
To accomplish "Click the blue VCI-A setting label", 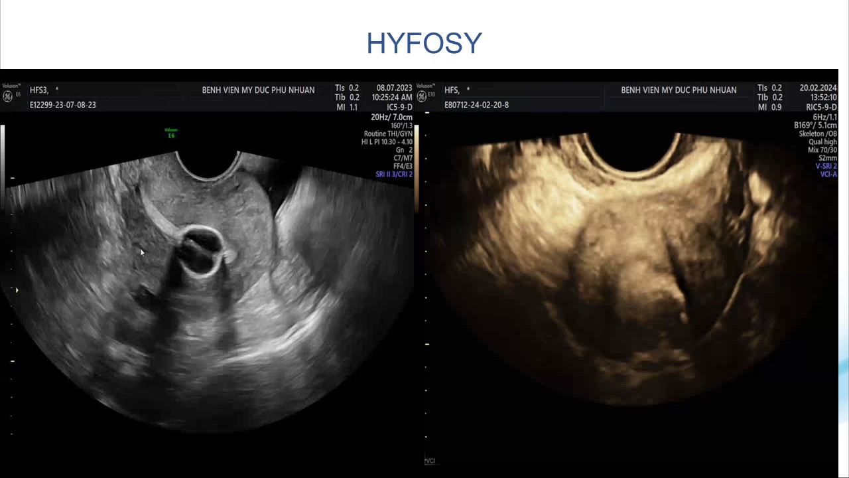I will [828, 175].
